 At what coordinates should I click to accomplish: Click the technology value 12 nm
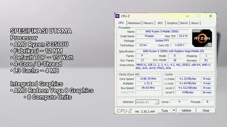(143, 45)
